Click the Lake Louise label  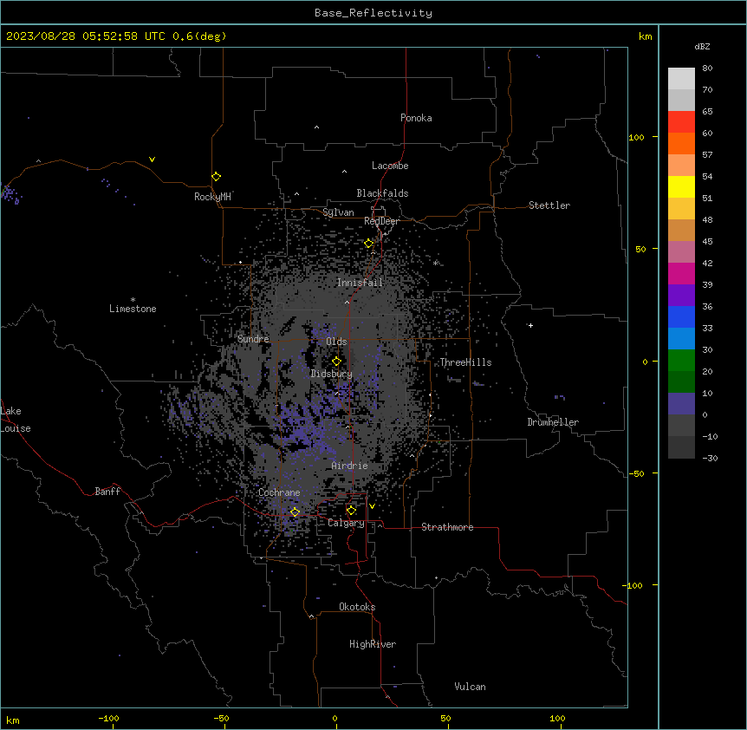[x=16, y=420]
